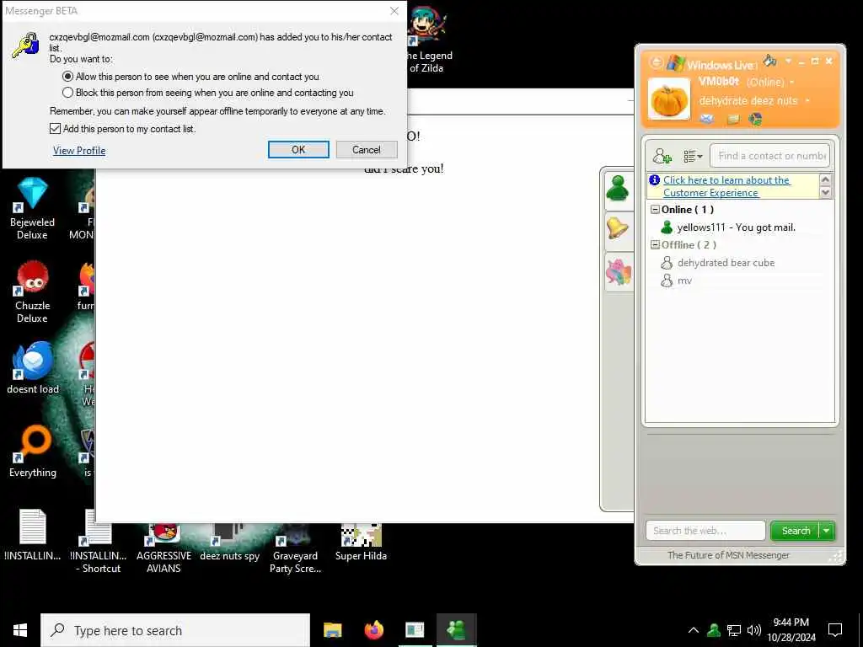Click the Windows Live butterfly logo
Screen dimensions: 863x647
(x=675, y=64)
